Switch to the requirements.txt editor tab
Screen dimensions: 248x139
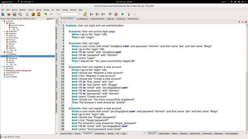coord(97,19)
